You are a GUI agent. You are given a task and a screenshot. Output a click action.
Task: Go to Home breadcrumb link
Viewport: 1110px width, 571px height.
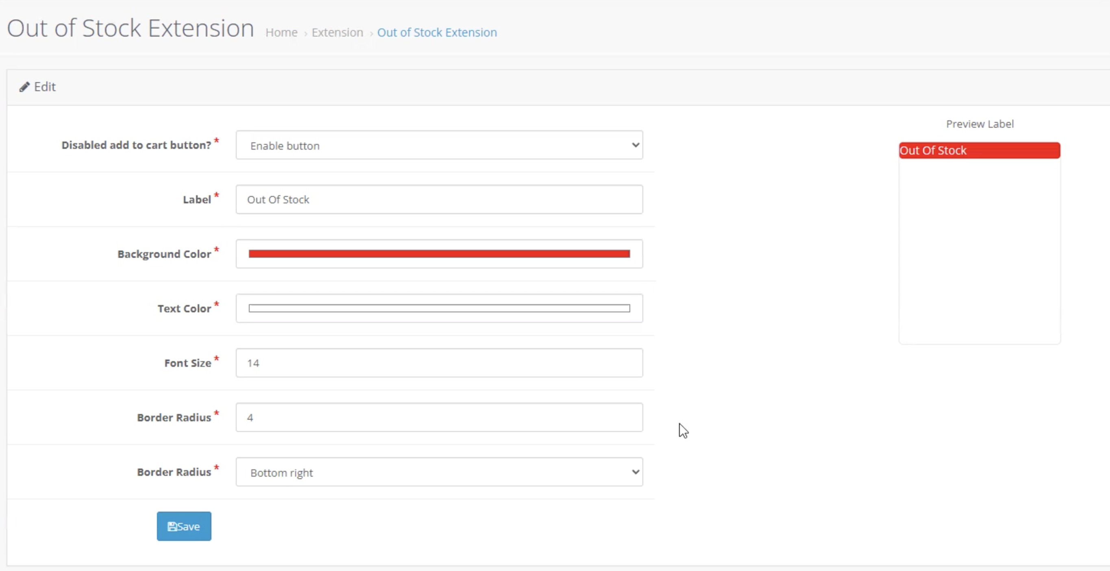pyautogui.click(x=281, y=32)
